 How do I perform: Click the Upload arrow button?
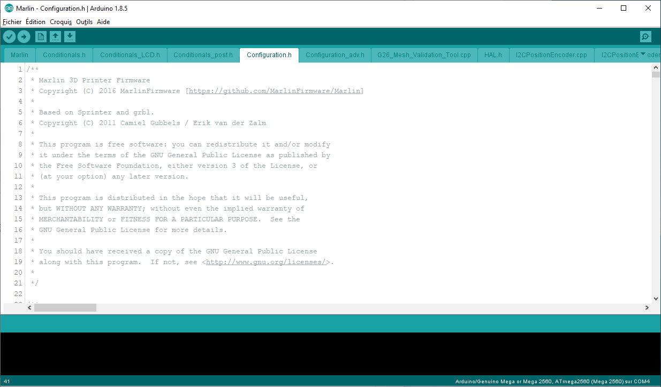24,36
